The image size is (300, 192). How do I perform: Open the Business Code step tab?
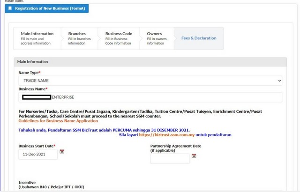(x=119, y=38)
